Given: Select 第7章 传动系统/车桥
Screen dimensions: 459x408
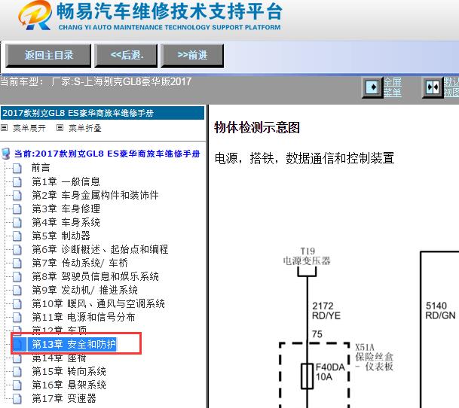Looking at the screenshot, I should 80,263.
